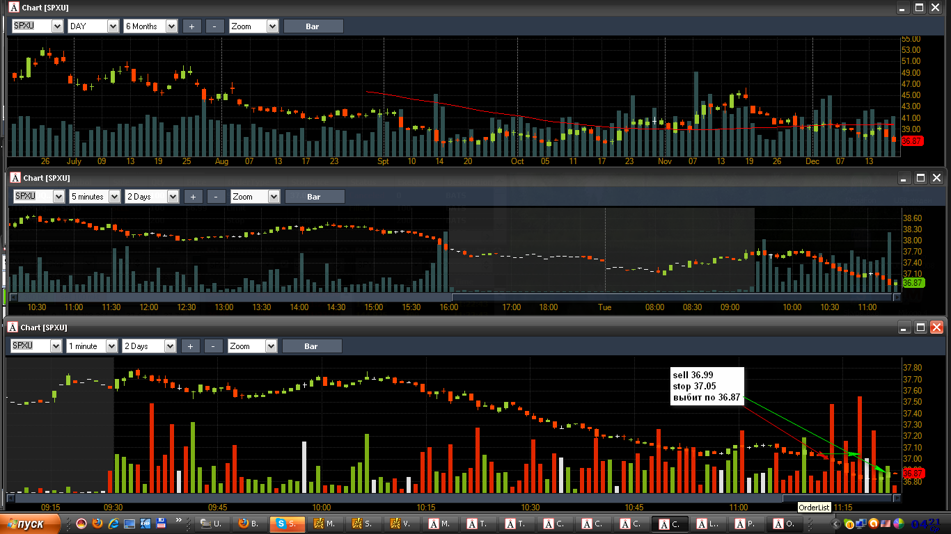Click the 1-minute chart horizontal scrollbar thumb

pos(838,498)
